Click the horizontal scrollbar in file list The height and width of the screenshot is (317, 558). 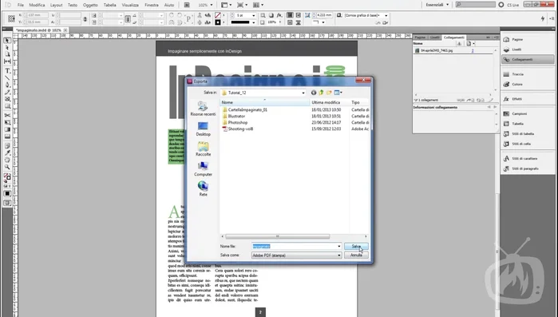pos(278,236)
